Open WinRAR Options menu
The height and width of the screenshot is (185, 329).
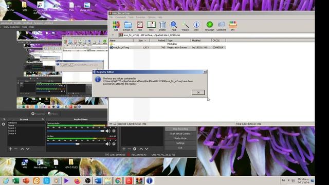(151, 17)
